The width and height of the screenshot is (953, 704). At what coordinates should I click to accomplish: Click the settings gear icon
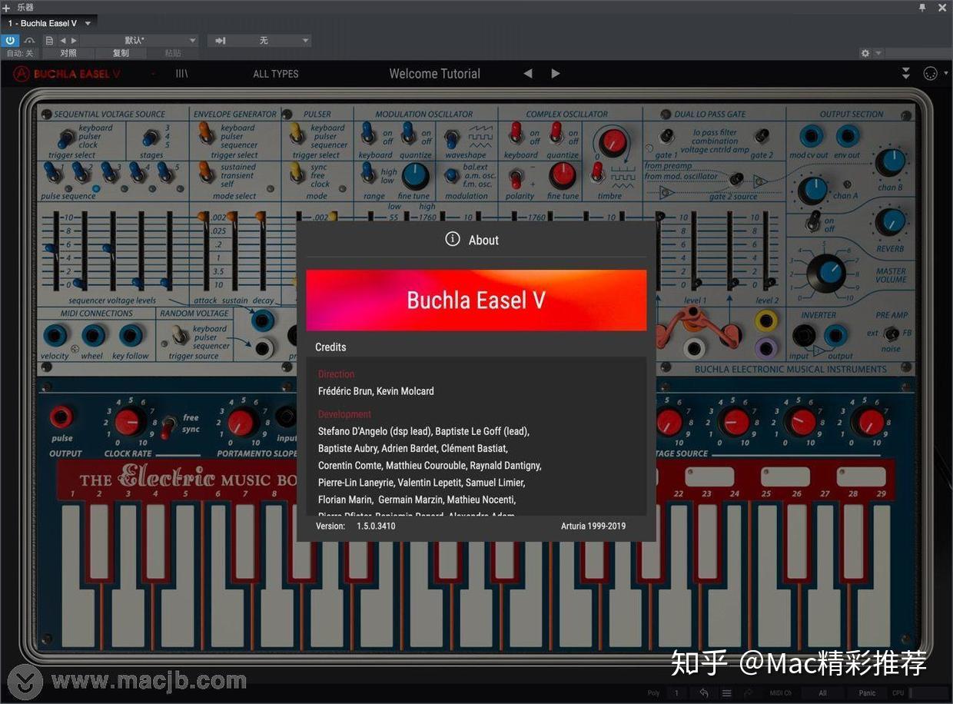tap(865, 53)
